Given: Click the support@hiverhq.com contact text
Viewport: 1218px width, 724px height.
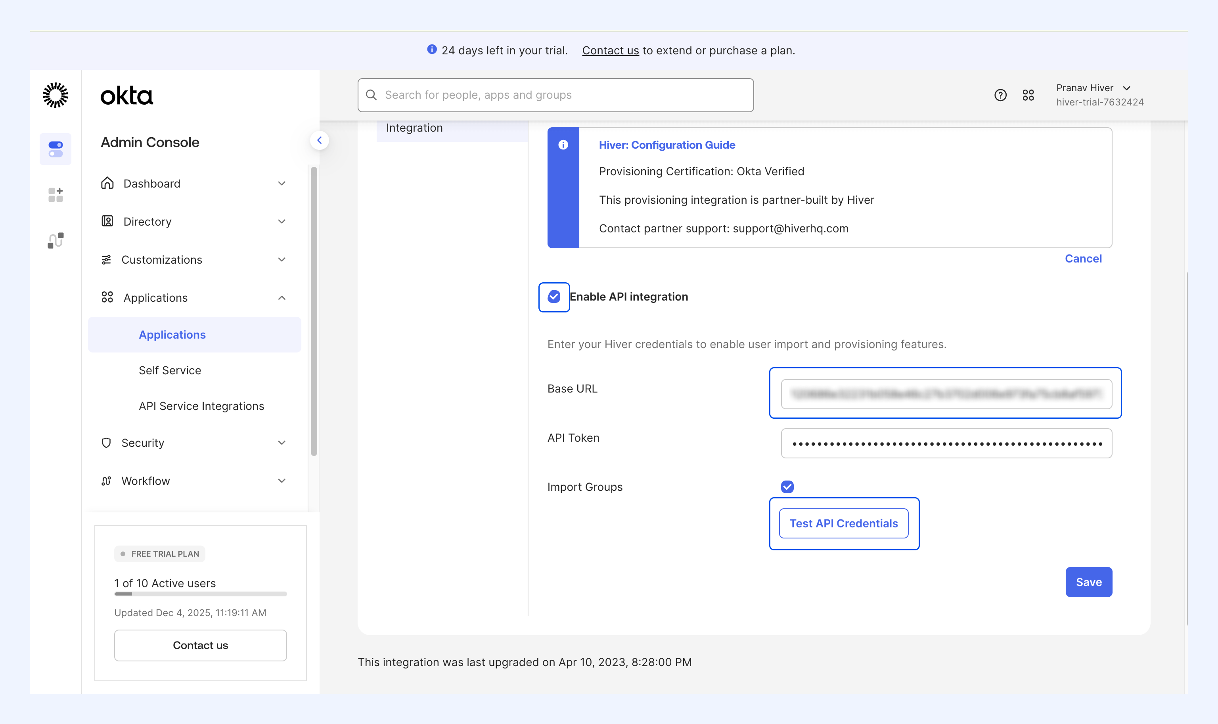Looking at the screenshot, I should coord(790,228).
